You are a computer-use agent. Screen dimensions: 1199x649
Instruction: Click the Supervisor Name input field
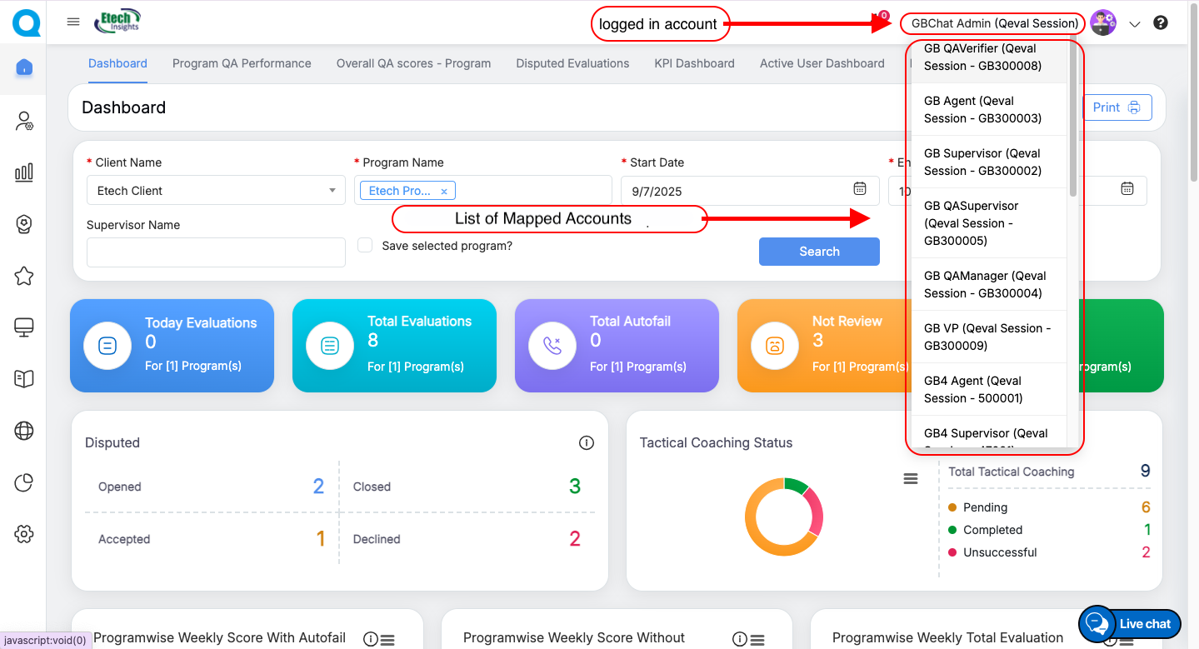[x=216, y=252]
